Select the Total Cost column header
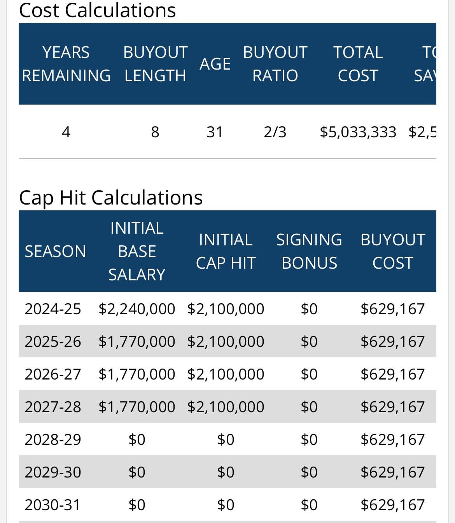Viewport: 455px width, 523px height. coord(358,64)
